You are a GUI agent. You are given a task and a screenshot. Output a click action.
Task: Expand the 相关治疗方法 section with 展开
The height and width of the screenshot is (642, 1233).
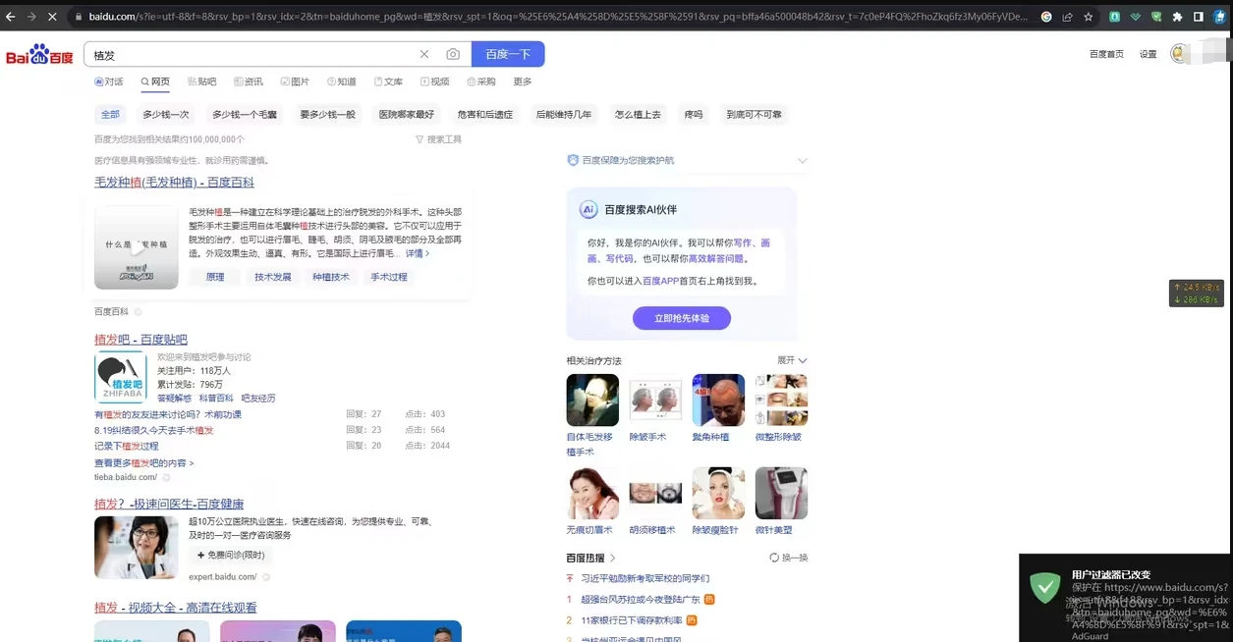point(792,360)
